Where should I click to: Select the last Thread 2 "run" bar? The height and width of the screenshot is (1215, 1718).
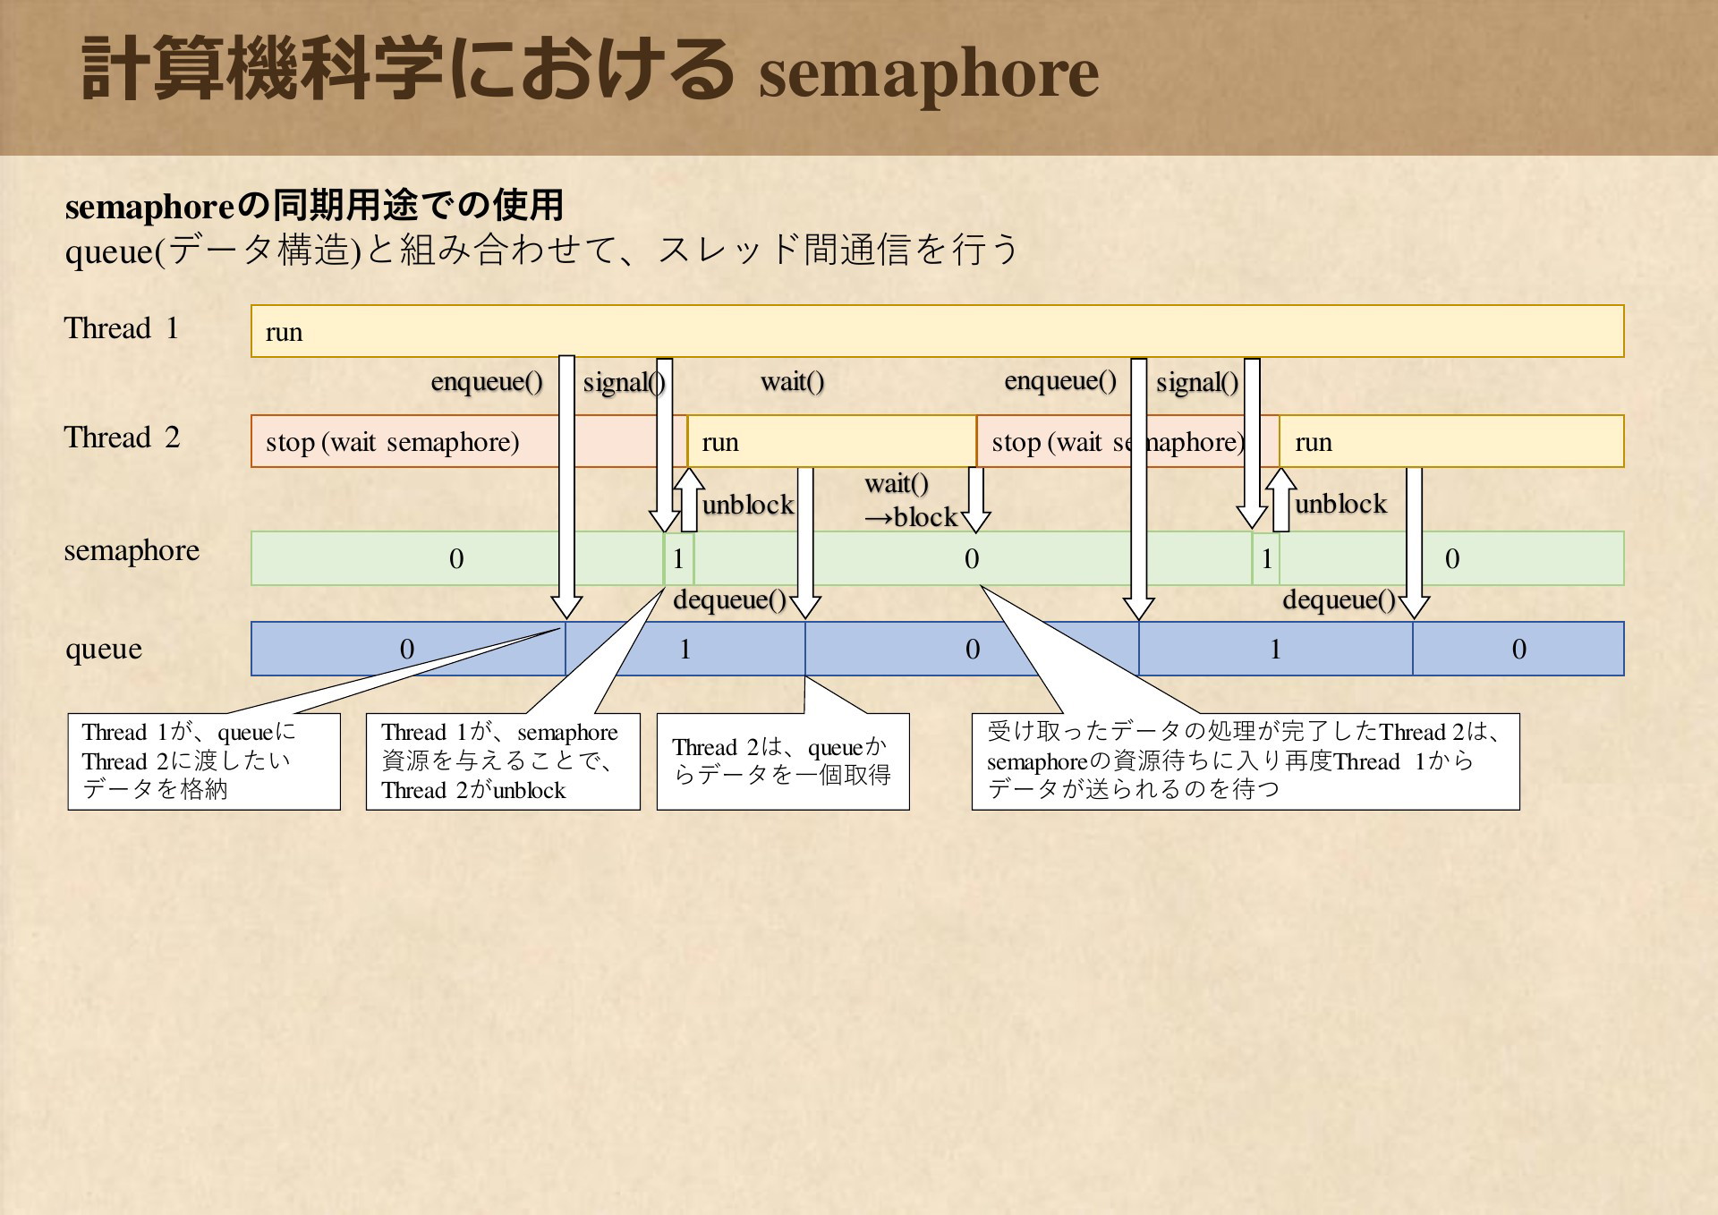(1451, 441)
